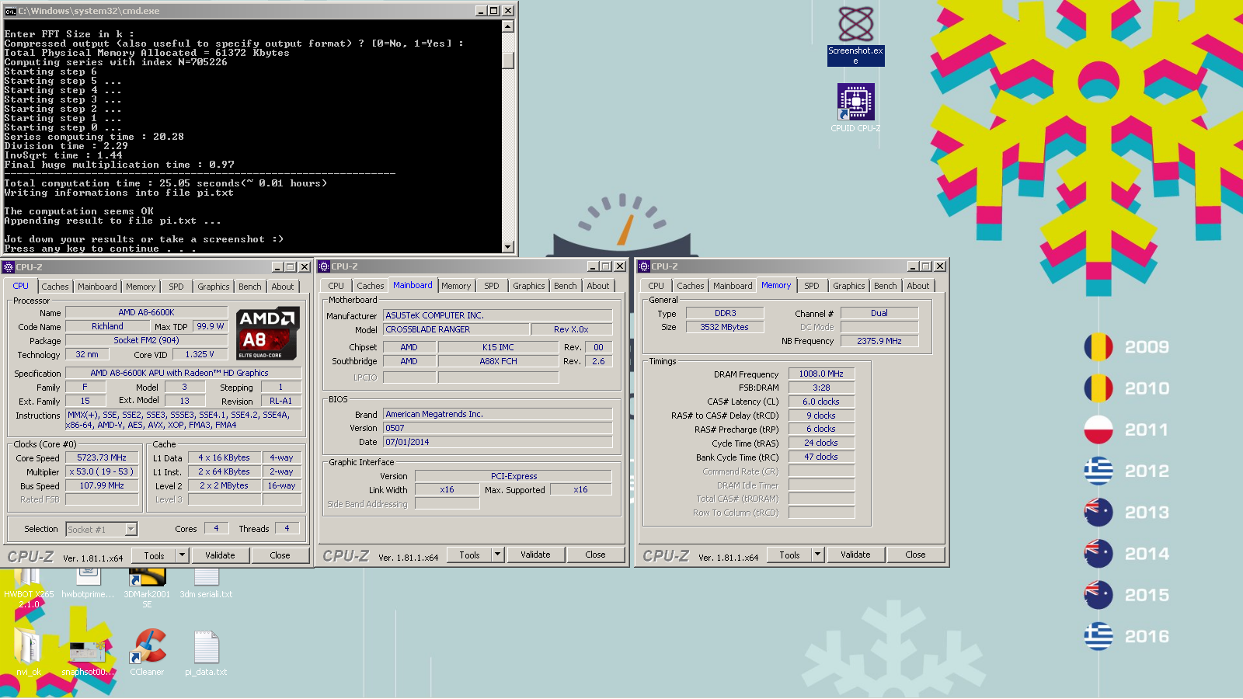Click Close button in the CPU tab window
Image resolution: width=1243 pixels, height=699 pixels.
280,555
